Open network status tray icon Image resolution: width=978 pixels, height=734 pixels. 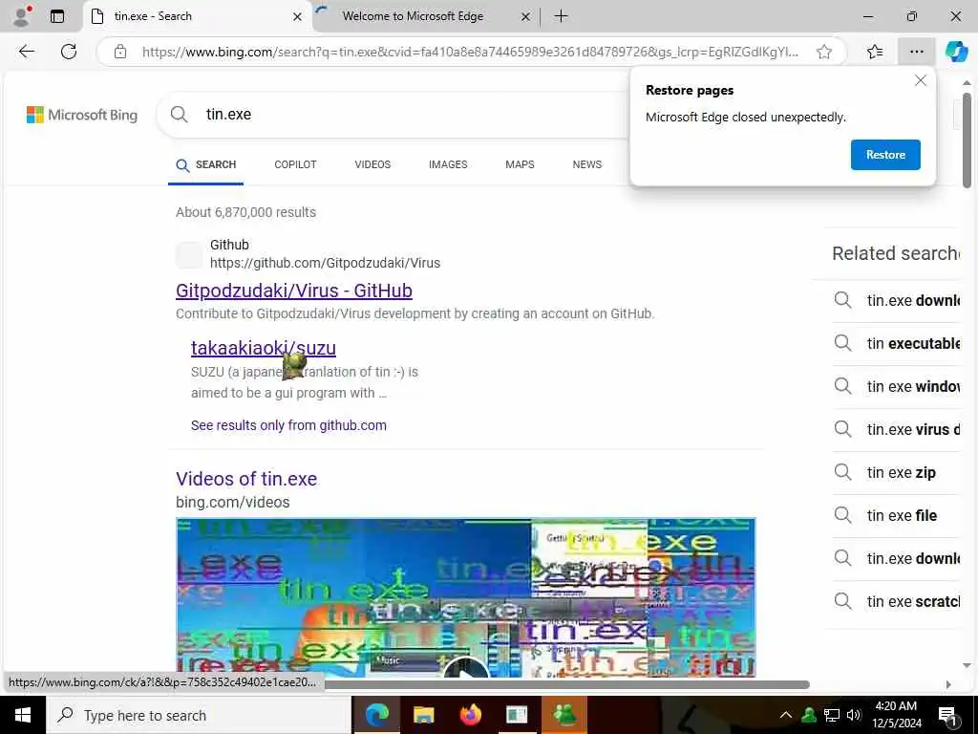tap(832, 715)
